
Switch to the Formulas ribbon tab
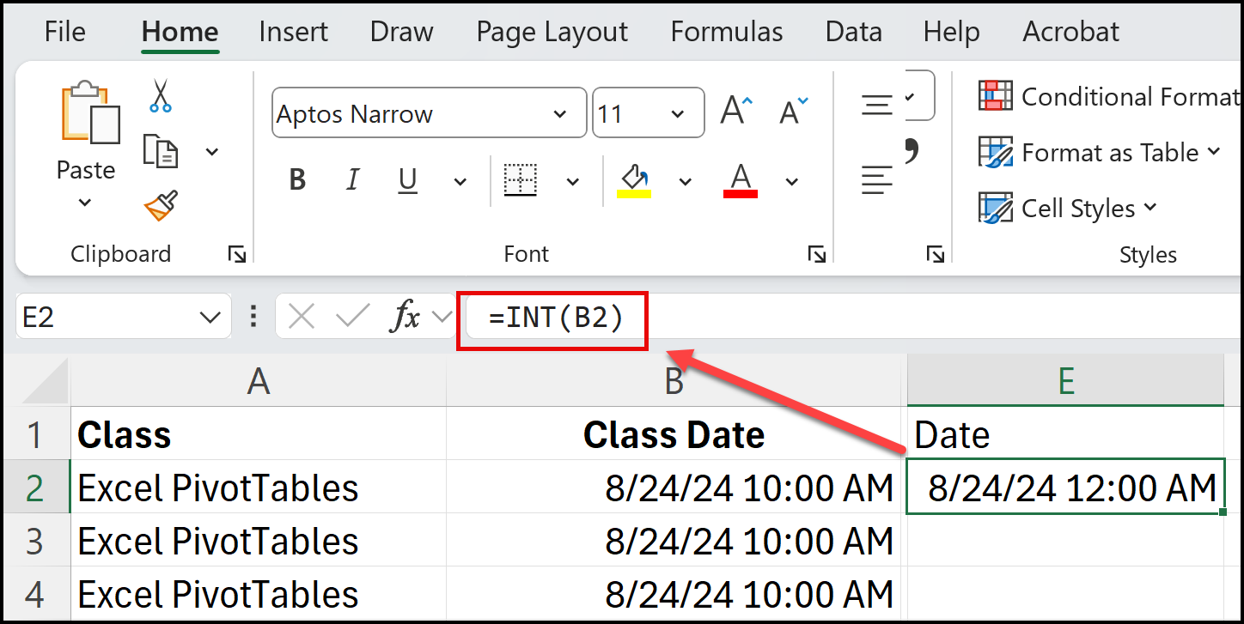[x=726, y=32]
